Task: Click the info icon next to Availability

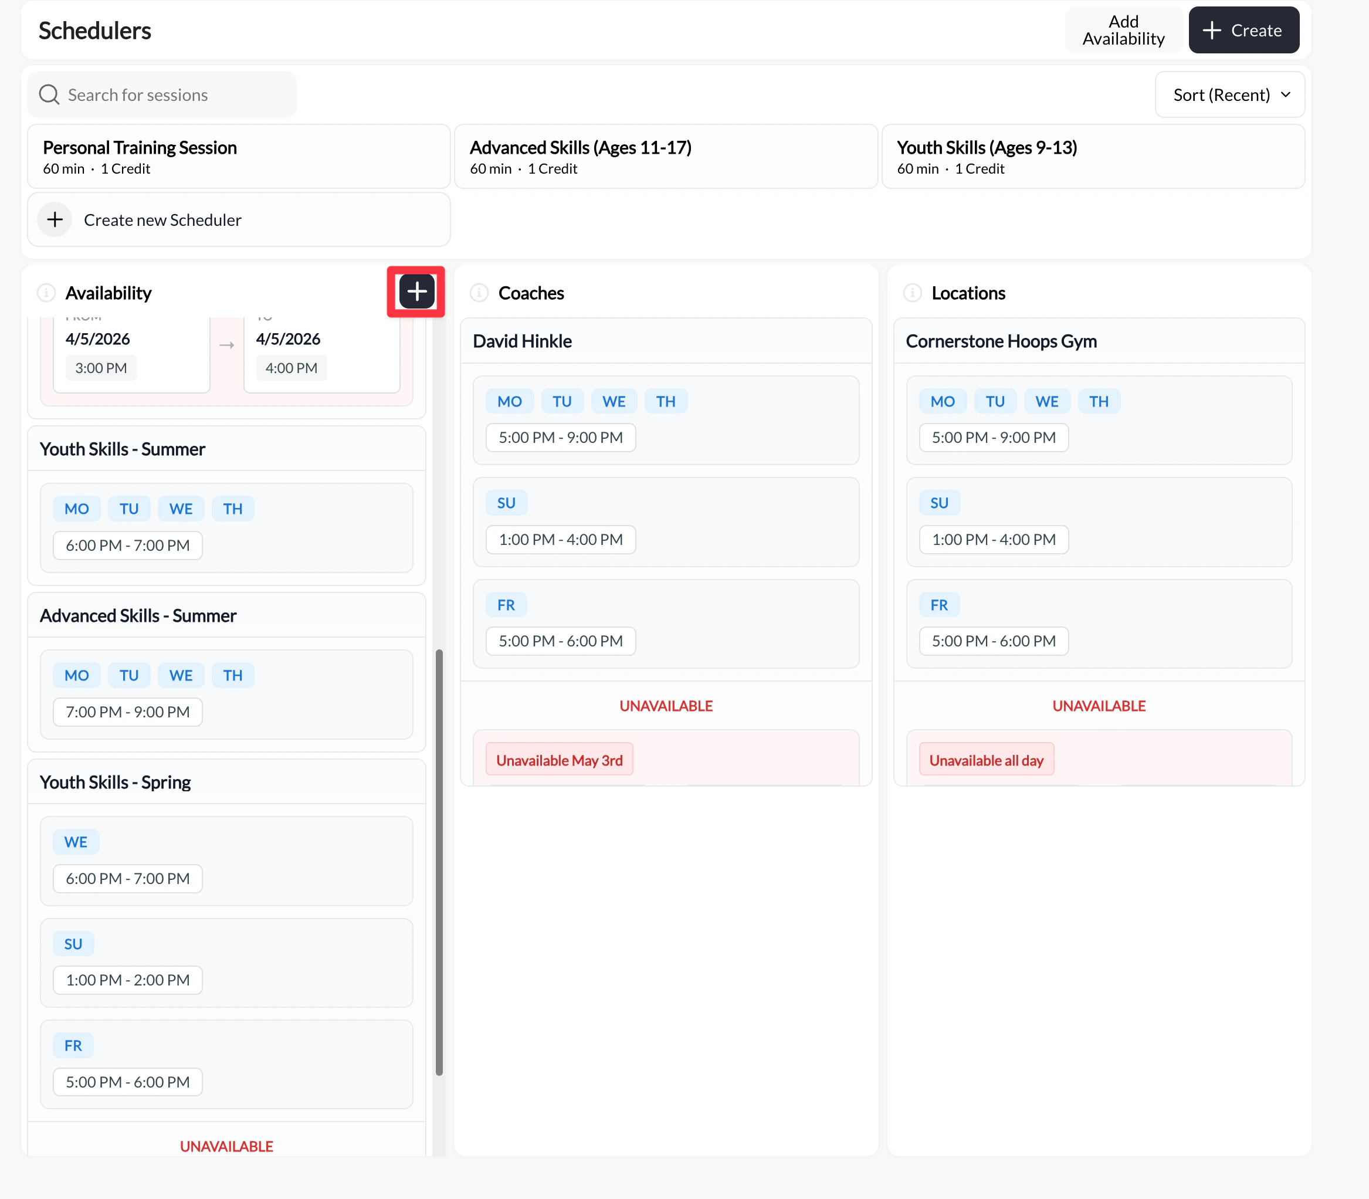Action: coord(46,292)
